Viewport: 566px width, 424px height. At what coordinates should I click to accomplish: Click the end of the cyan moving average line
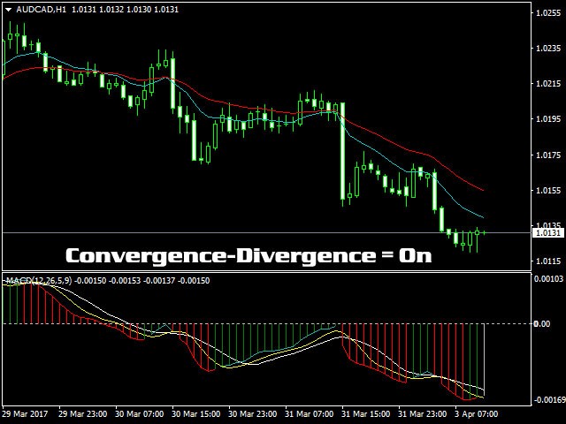tap(483, 217)
